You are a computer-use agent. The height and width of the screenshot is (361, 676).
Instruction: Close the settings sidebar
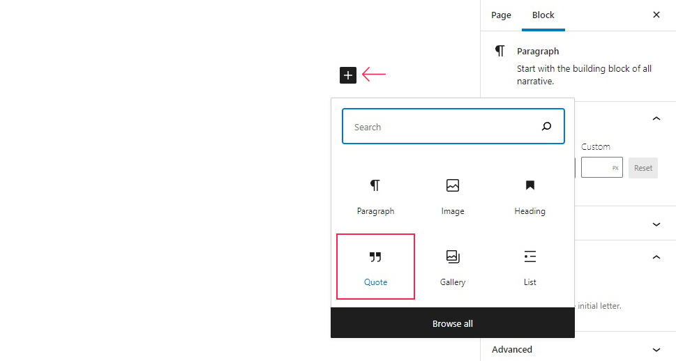coord(656,15)
